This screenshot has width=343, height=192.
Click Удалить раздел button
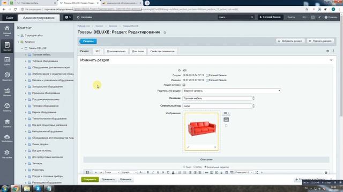pos(320,41)
